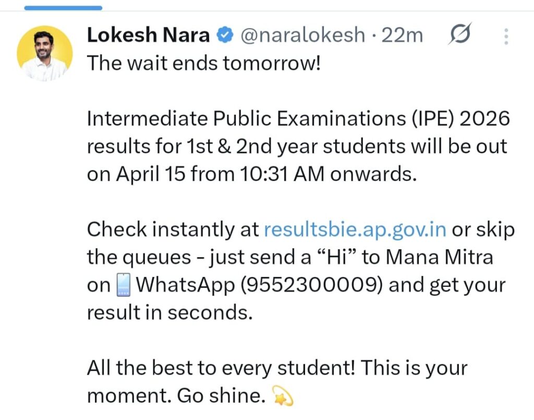534x420 pixels.
Task: Open Lokesh Nara's profile picture
Action: 44,54
